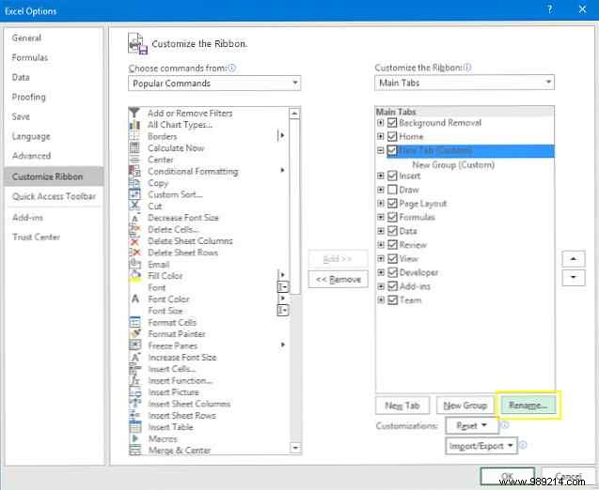The image size is (599, 490).
Task: Click the New Tab button
Action: tap(402, 406)
